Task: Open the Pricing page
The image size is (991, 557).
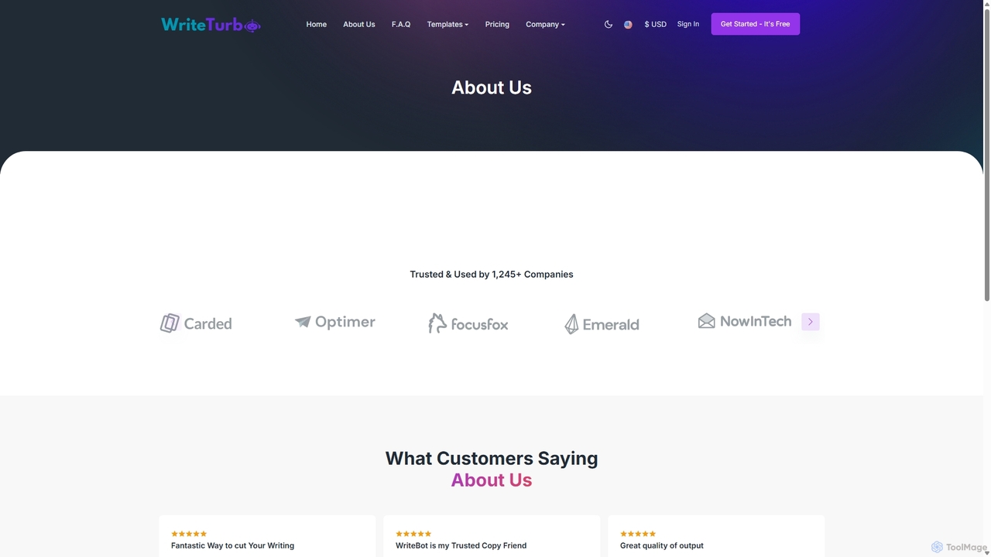Action: point(497,25)
